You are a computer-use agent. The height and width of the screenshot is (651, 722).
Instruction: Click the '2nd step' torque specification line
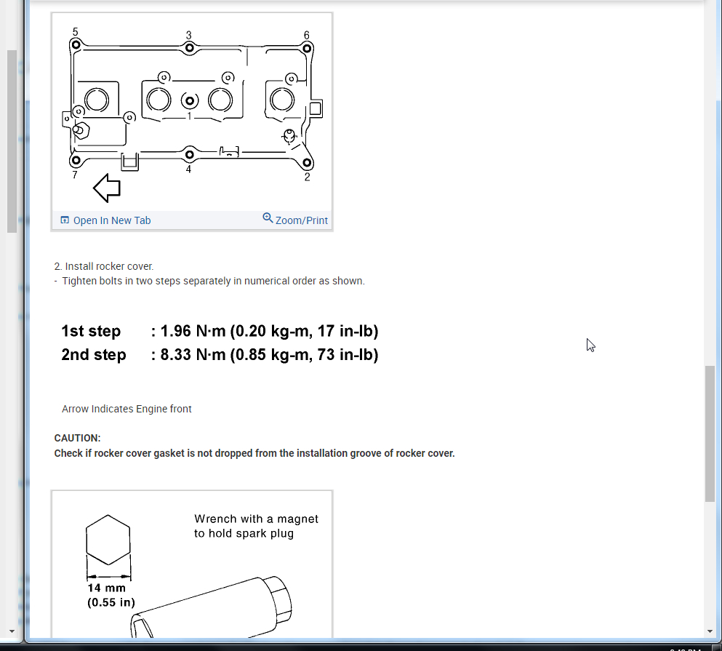pyautogui.click(x=220, y=355)
